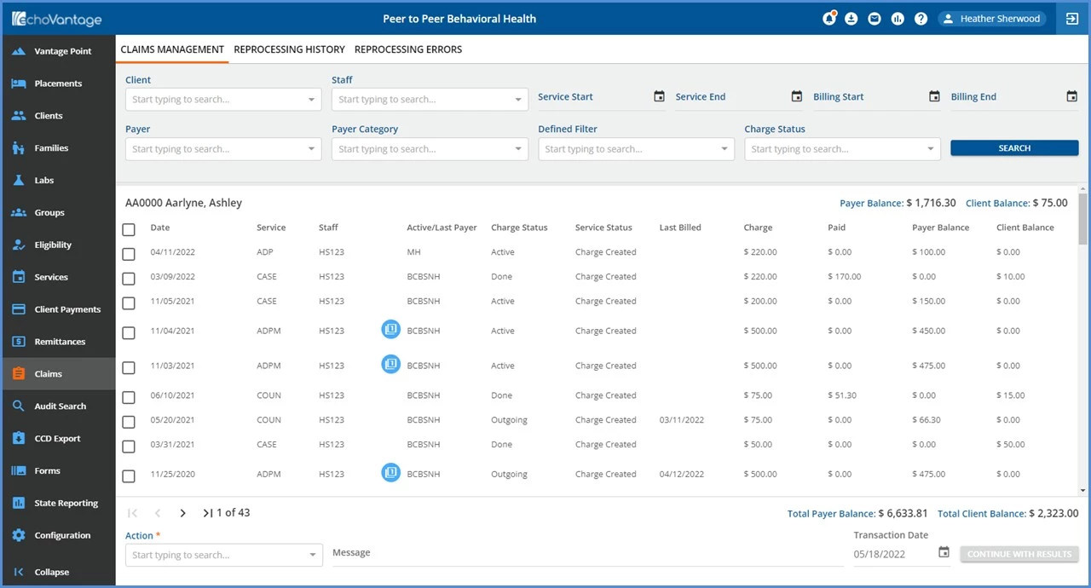This screenshot has height=588, width=1091.
Task: Click the download icon in header
Action: tap(851, 19)
